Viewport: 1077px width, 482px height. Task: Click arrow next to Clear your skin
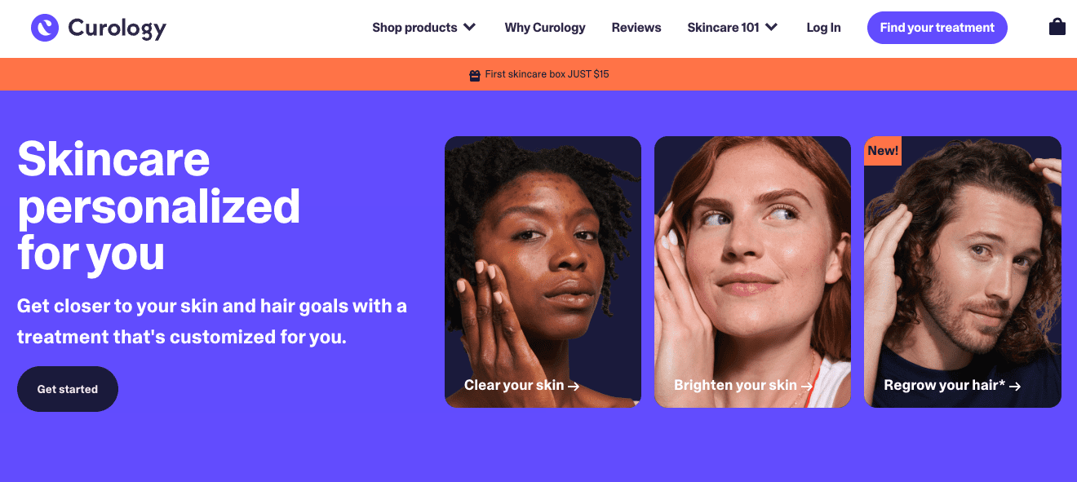(x=574, y=387)
